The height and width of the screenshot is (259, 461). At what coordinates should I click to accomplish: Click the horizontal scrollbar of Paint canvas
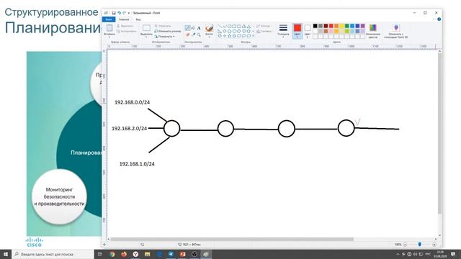pyautogui.click(x=232, y=239)
